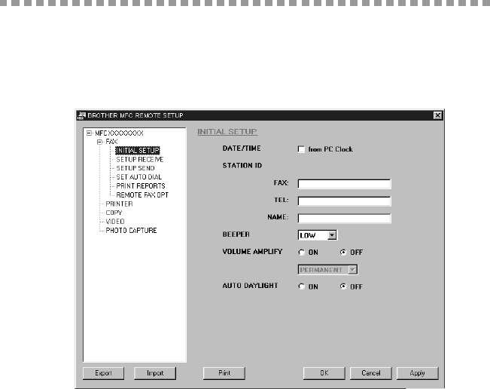Open SET AUTO DIAL settings
This screenshot has height=389, width=490.
pos(138,177)
